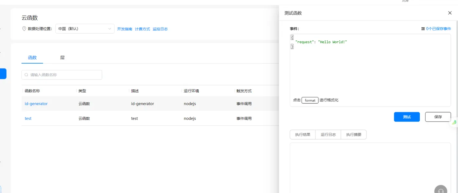Click nodejs cell in test row

(190, 118)
